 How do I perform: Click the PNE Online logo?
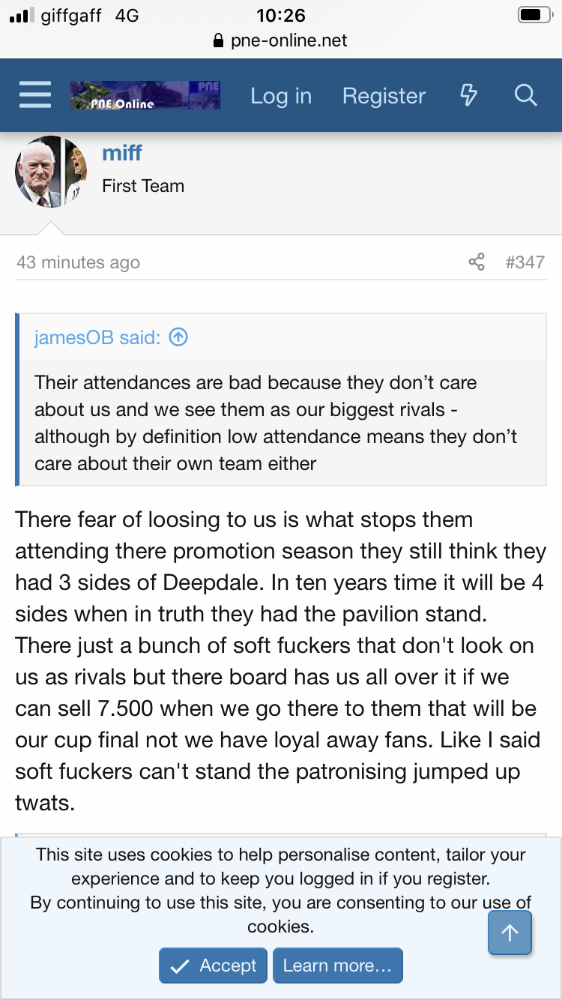(x=145, y=96)
